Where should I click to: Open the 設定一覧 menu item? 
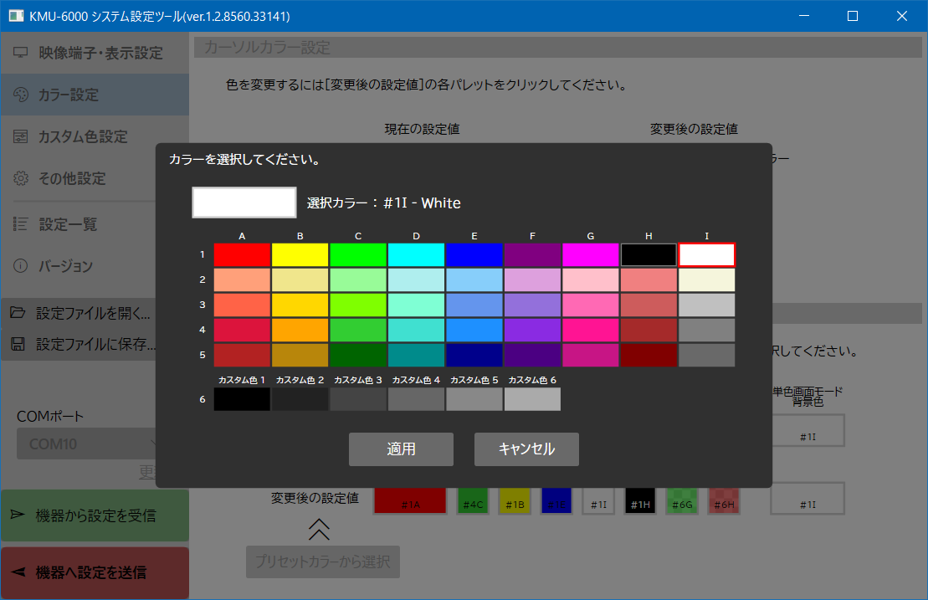68,224
